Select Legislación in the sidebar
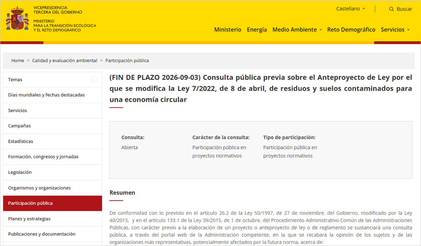This screenshot has height=246, width=421. tap(53, 172)
